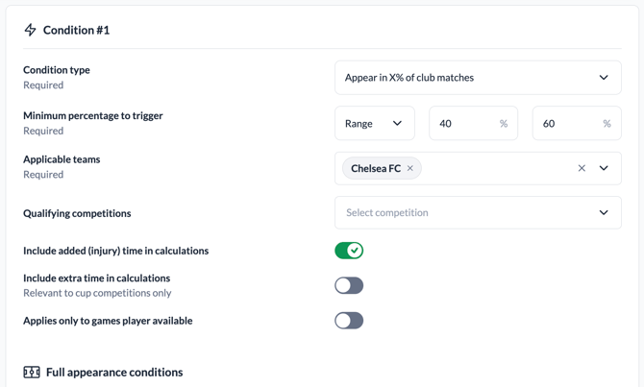Click the Chelsea FC team chip

click(x=375, y=169)
